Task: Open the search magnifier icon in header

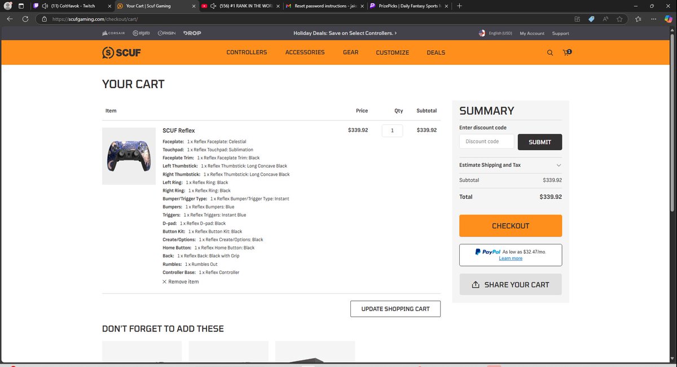Action: pyautogui.click(x=550, y=53)
